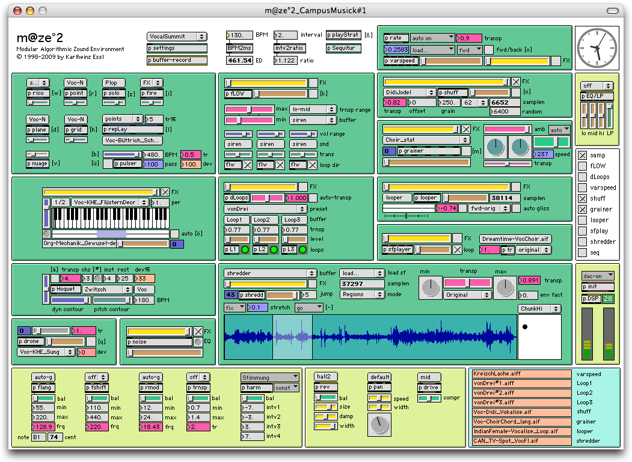The image size is (632, 462).
Task: Toggle the fwd/back checkbox
Action: [489, 50]
